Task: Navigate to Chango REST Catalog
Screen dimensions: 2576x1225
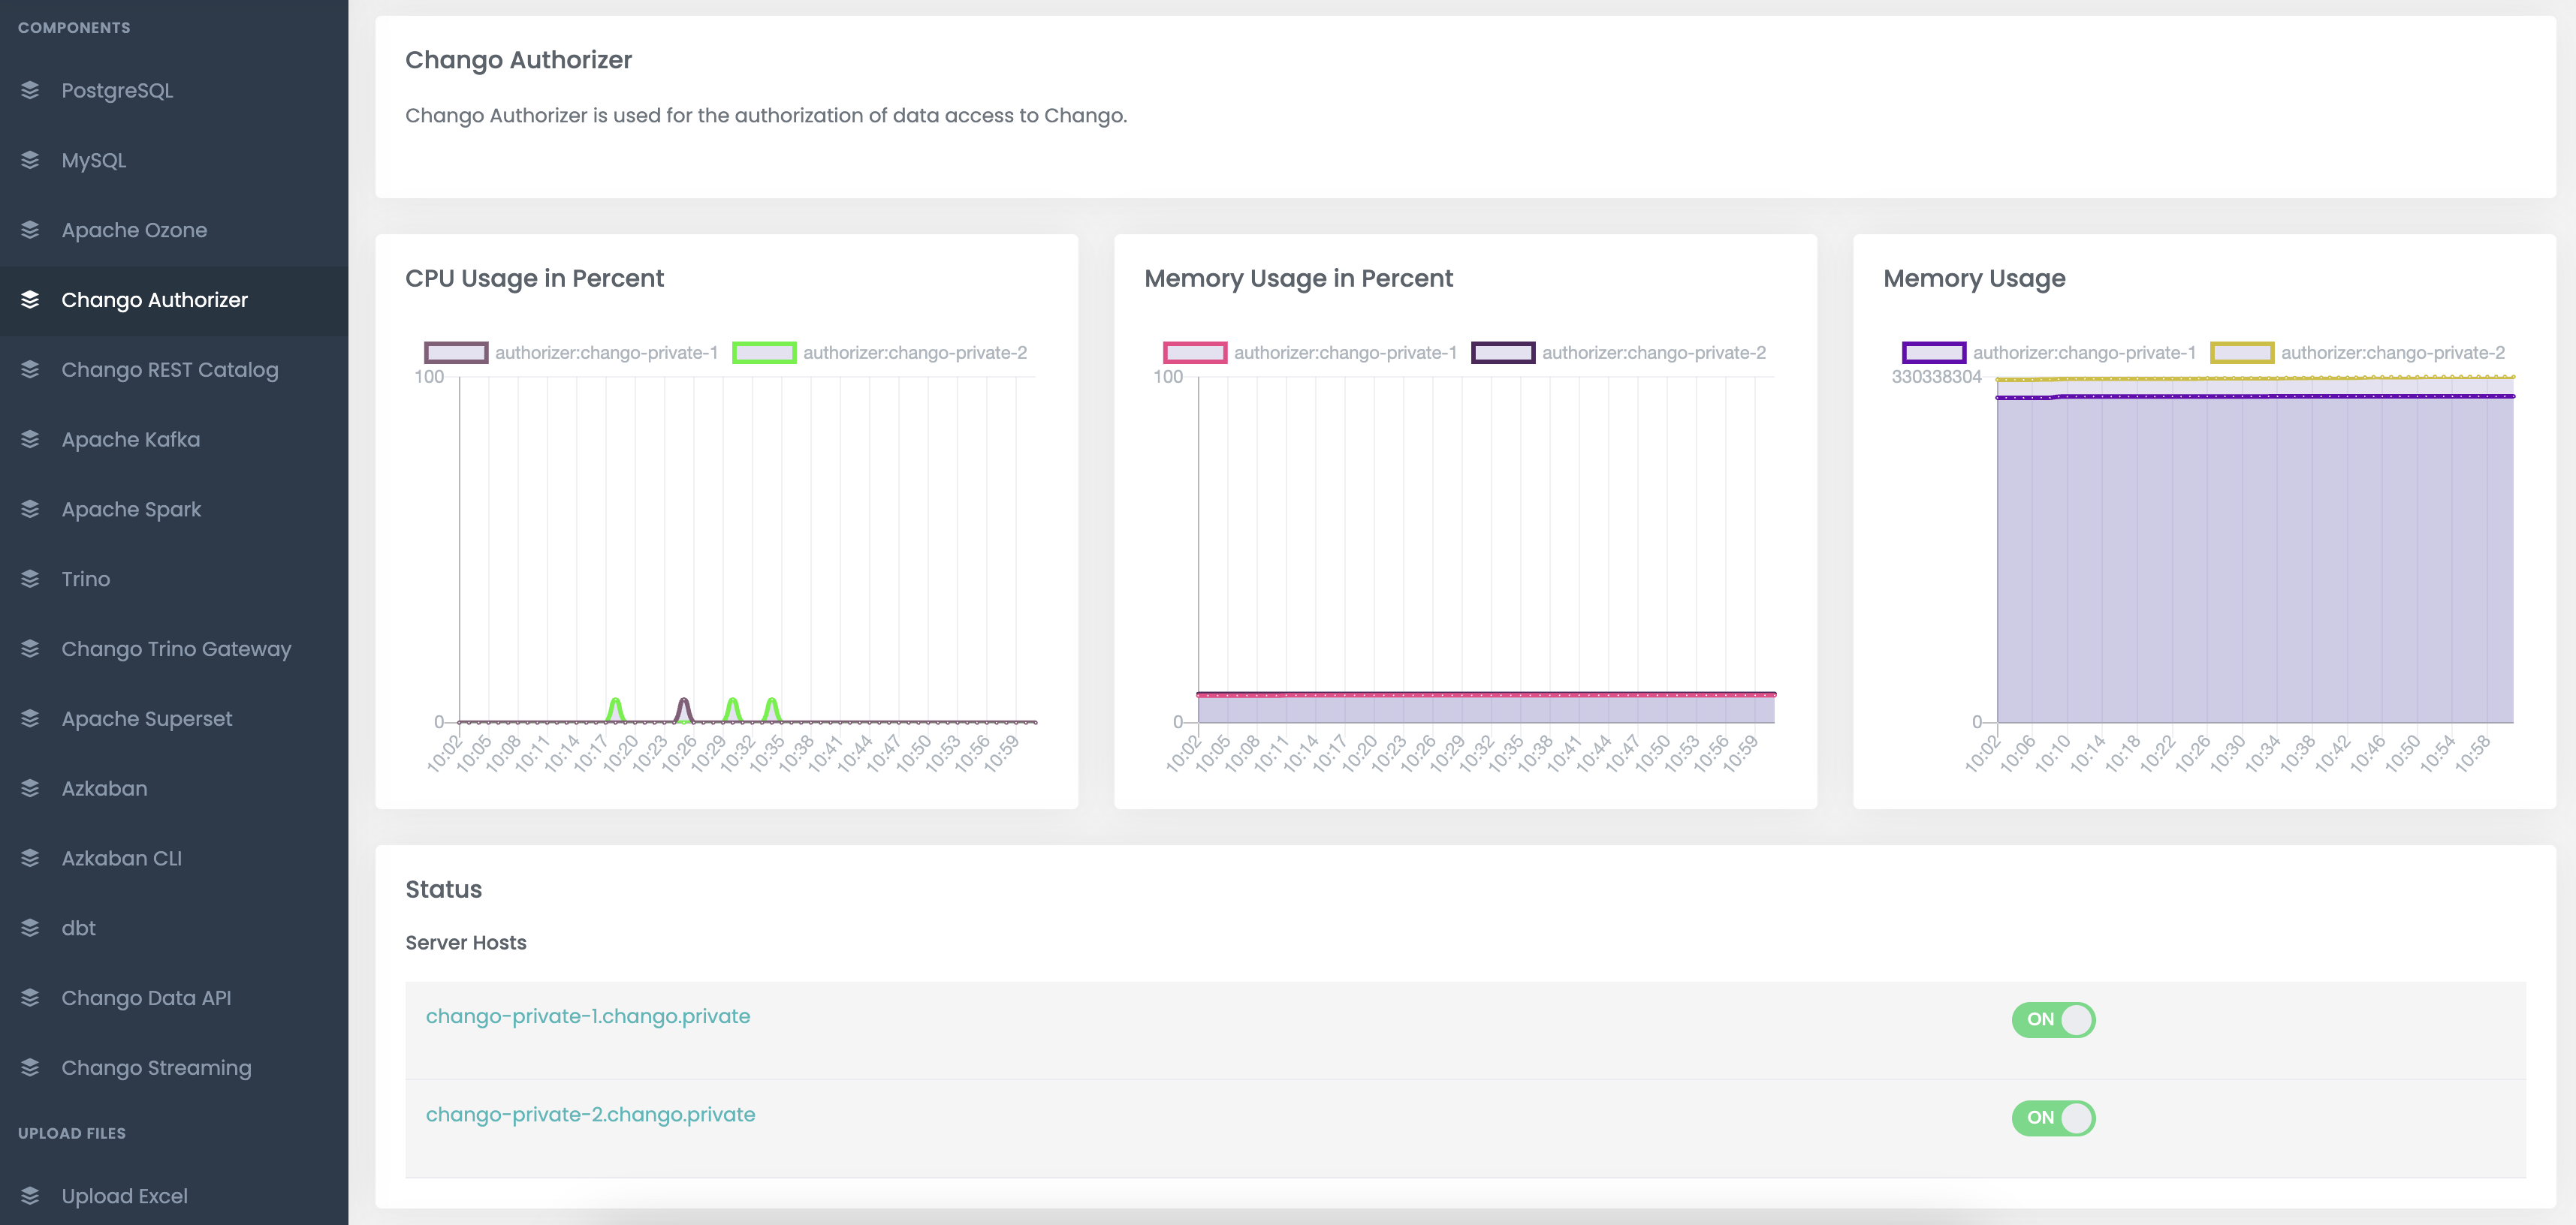Action: pos(174,370)
